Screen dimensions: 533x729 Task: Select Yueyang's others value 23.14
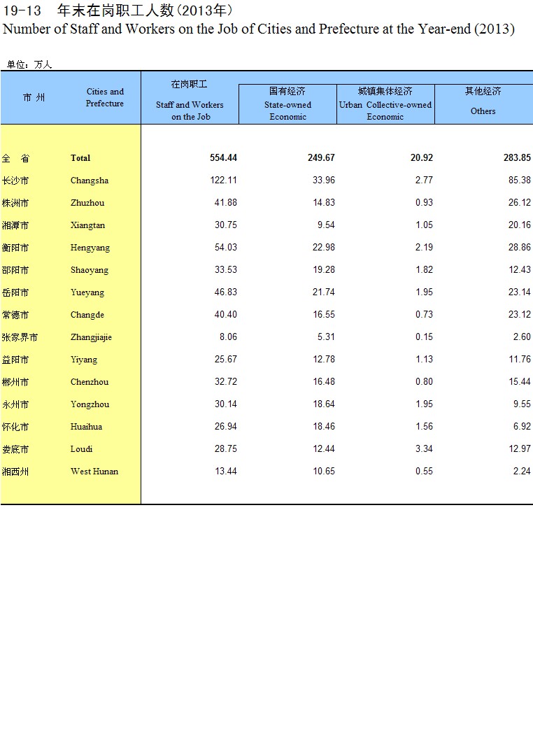[x=519, y=292]
